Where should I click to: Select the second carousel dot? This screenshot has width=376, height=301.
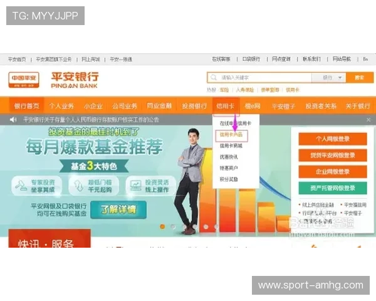[173, 226]
